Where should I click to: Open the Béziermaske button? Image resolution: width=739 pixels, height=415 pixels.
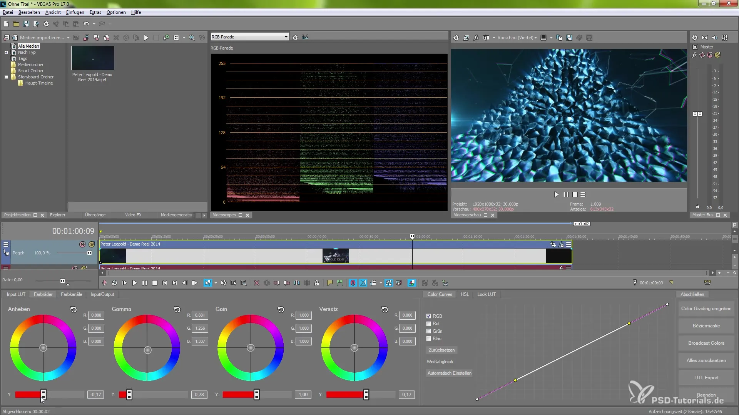(706, 326)
